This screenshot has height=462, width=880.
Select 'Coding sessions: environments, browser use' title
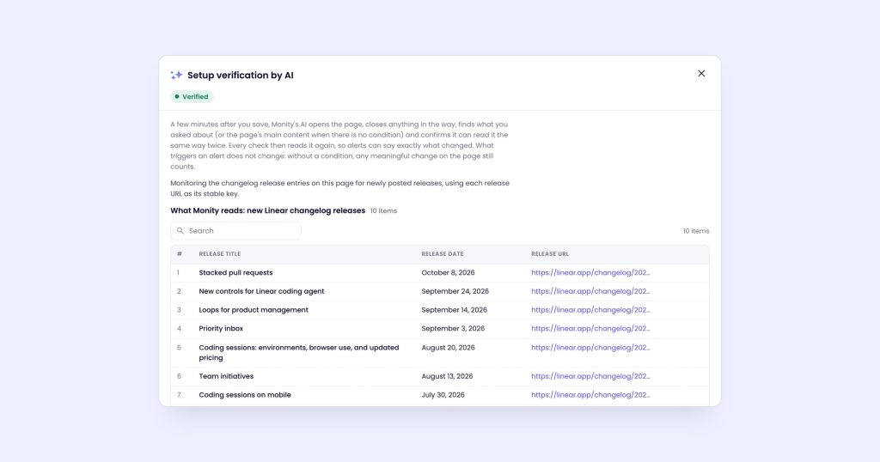click(x=298, y=352)
